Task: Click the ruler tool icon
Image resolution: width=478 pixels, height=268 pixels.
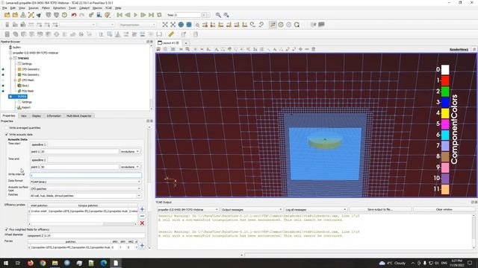Action: 171,34
